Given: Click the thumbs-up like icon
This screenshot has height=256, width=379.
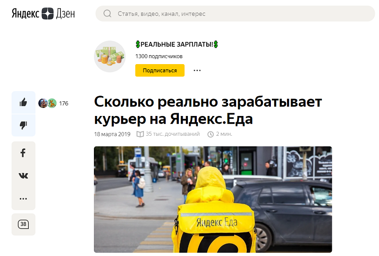Looking at the screenshot, I should click(x=23, y=102).
